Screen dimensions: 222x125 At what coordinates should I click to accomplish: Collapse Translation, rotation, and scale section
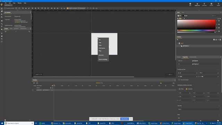click(x=219, y=85)
